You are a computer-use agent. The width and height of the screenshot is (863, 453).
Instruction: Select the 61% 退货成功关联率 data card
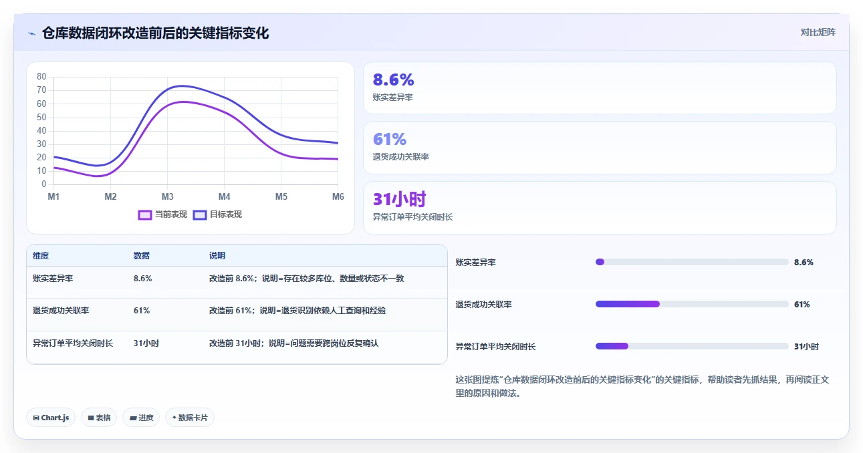point(600,148)
